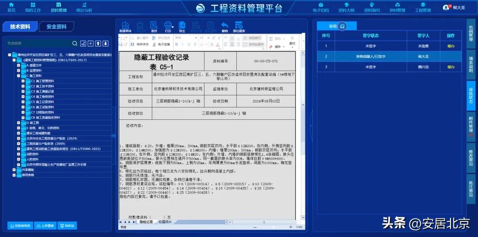Move node down with the arrow icon
478x237 pixels.
tap(105, 44)
